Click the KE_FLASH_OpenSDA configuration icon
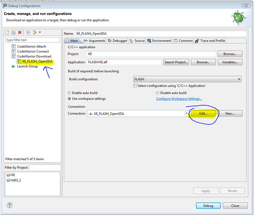Screen dimensions: 254x216 pos(19,61)
